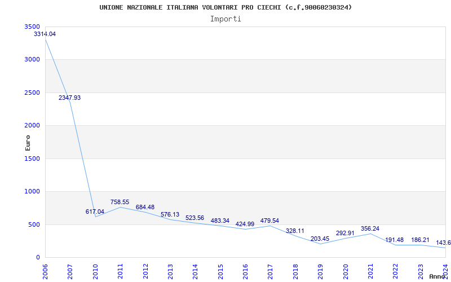This screenshot has height=282, width=451.
Task: Select the 1500 y-axis value
Action: point(33,158)
